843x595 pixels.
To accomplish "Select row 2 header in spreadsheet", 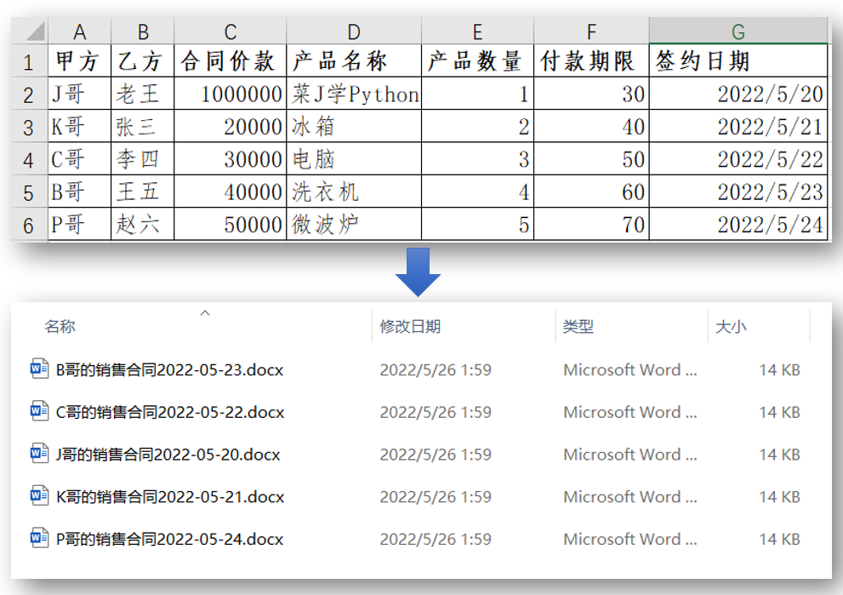I will (28, 94).
